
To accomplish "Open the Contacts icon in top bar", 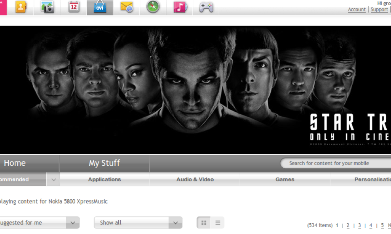I will pos(21,7).
